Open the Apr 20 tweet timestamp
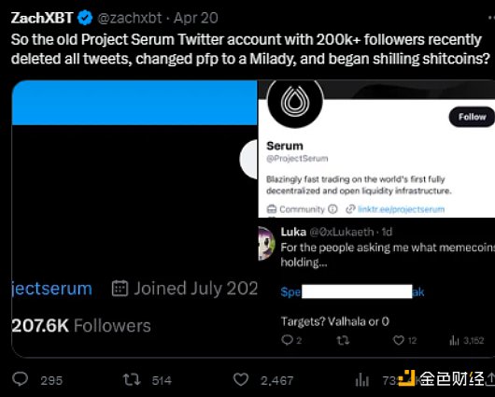Image resolution: width=495 pixels, height=397 pixels. pos(196,18)
